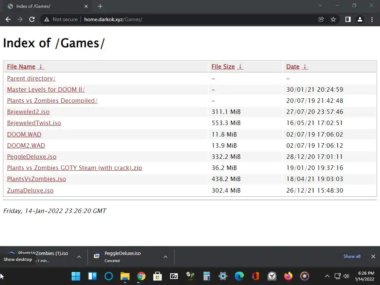
Task: Open Microsoft Office from the taskbar
Action: 255,276
